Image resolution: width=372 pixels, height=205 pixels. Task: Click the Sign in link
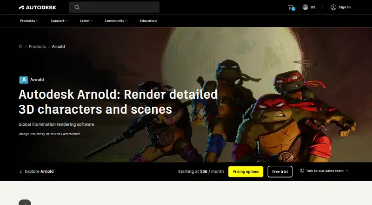tap(344, 7)
